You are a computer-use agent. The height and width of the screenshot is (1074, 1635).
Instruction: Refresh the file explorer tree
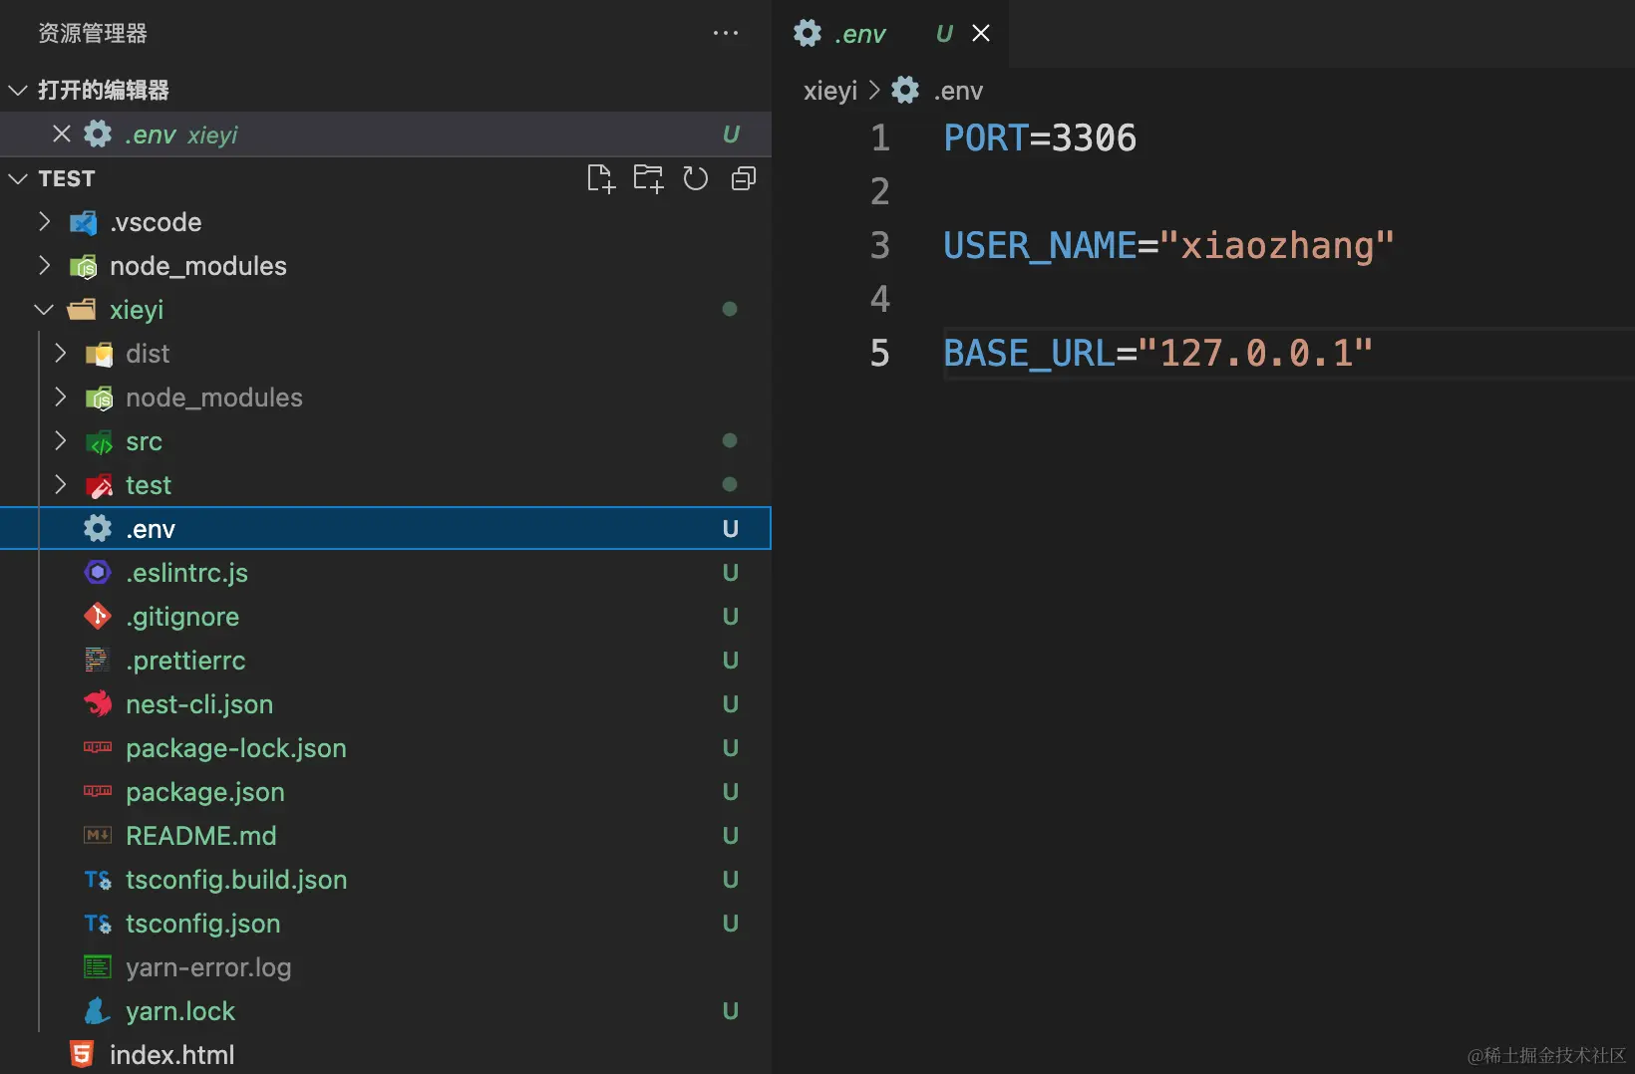695,179
